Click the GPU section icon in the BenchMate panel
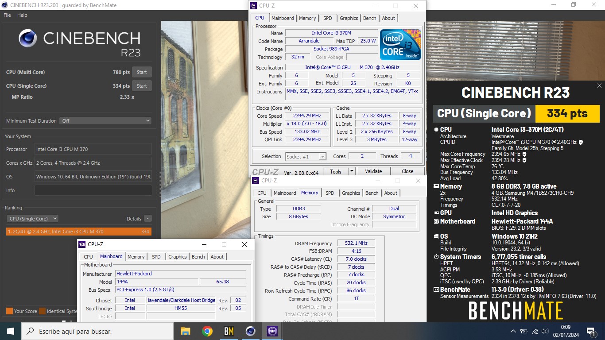Image resolution: width=605 pixels, height=340 pixels. pyautogui.click(x=436, y=213)
